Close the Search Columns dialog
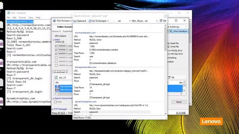 [165, 16]
